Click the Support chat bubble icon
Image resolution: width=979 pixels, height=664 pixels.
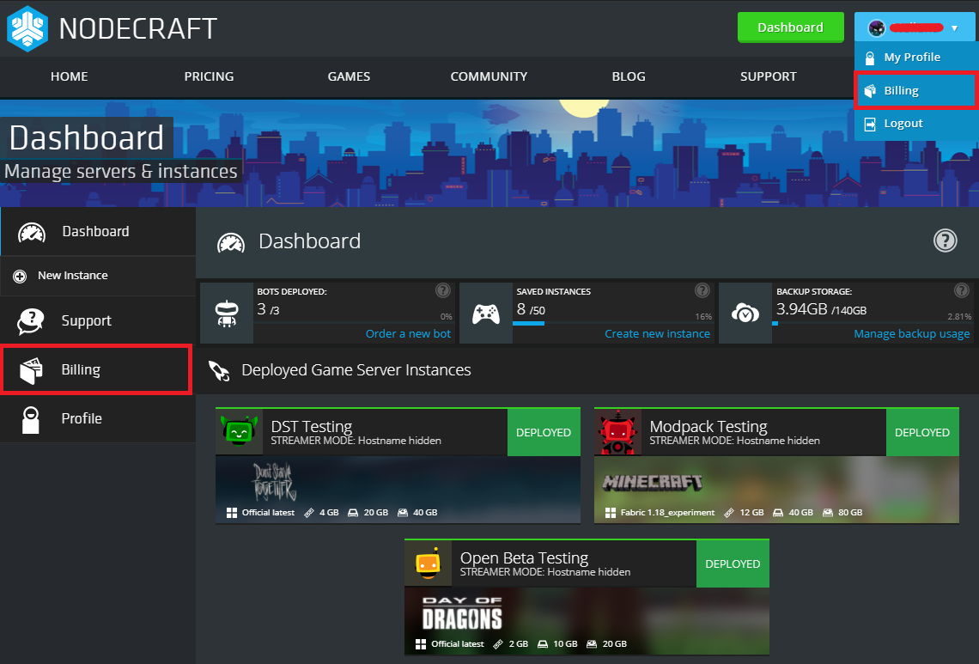pos(31,321)
